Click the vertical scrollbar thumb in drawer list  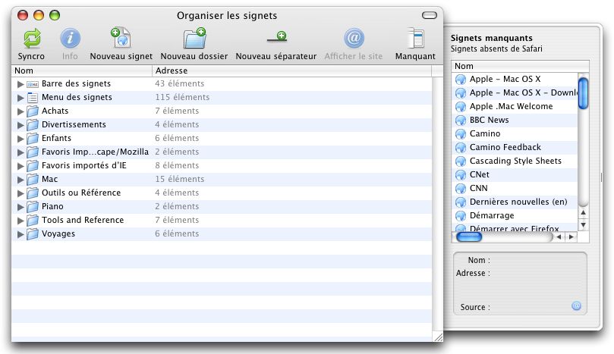click(583, 93)
